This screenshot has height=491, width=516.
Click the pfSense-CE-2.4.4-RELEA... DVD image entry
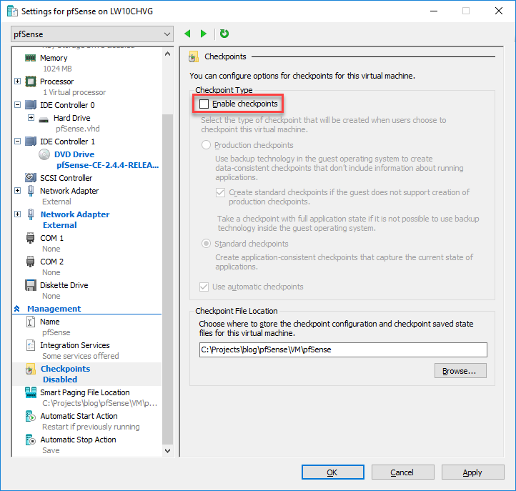[108, 165]
